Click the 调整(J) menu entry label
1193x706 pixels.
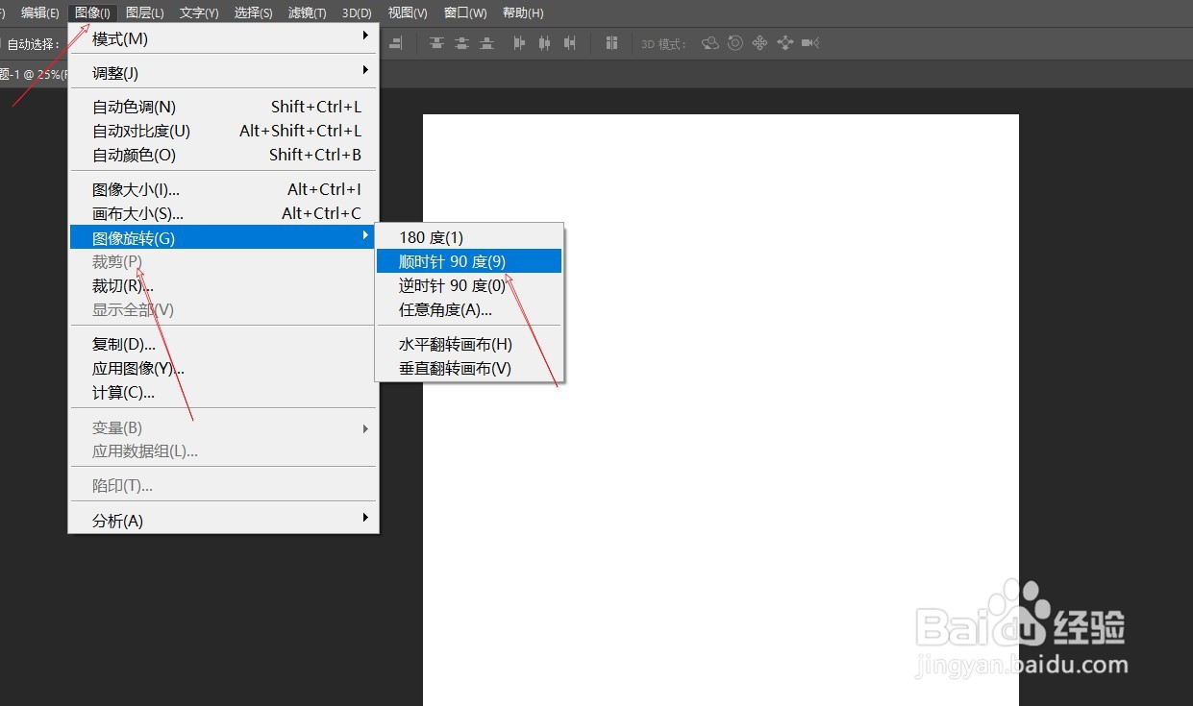pos(115,73)
